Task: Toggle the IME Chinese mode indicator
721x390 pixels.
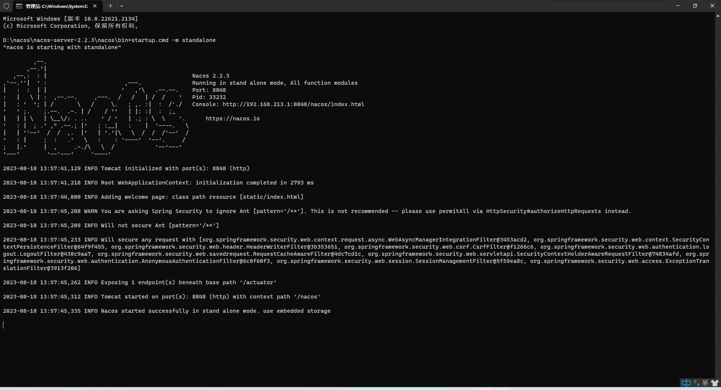Action: (686, 382)
